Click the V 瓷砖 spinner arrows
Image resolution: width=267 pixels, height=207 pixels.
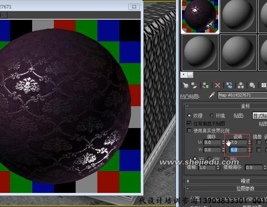[249, 150]
